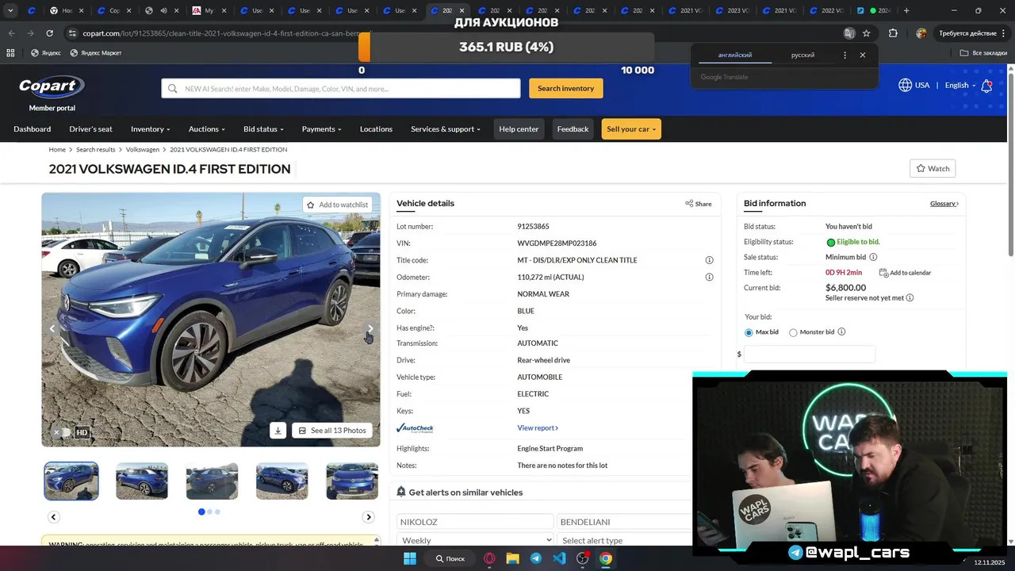The width and height of the screenshot is (1015, 571).
Task: Bookmark this page with the star icon
Action: (x=867, y=33)
